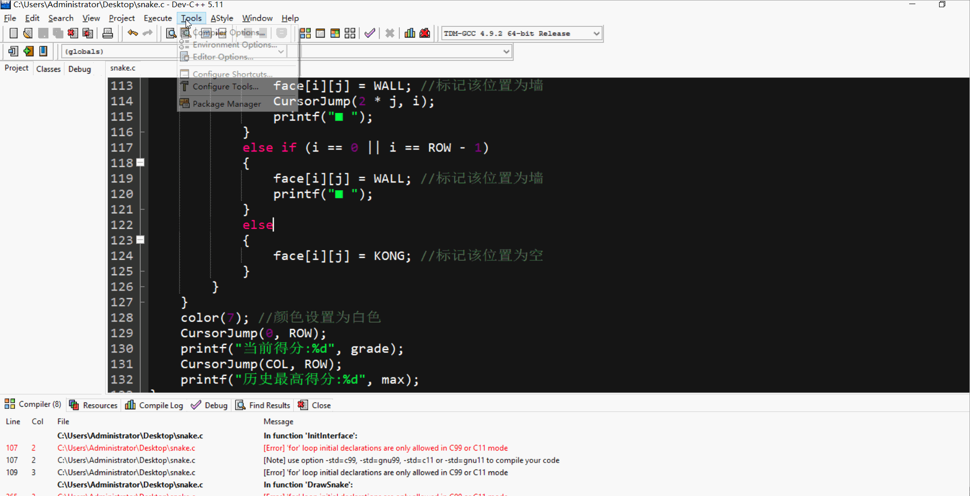
Task: Click the Compile toolbar icon
Action: tap(305, 33)
